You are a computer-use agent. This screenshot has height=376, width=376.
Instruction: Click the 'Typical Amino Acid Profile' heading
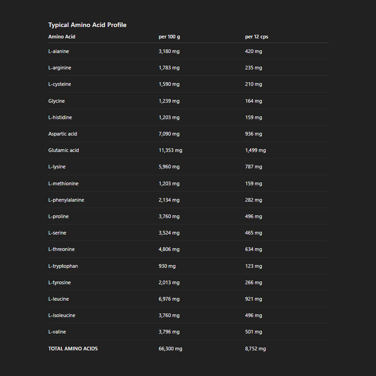coord(87,25)
